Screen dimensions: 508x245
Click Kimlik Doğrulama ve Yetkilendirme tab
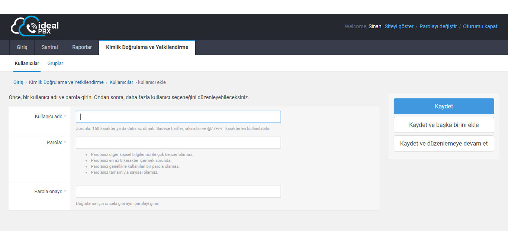(x=147, y=47)
